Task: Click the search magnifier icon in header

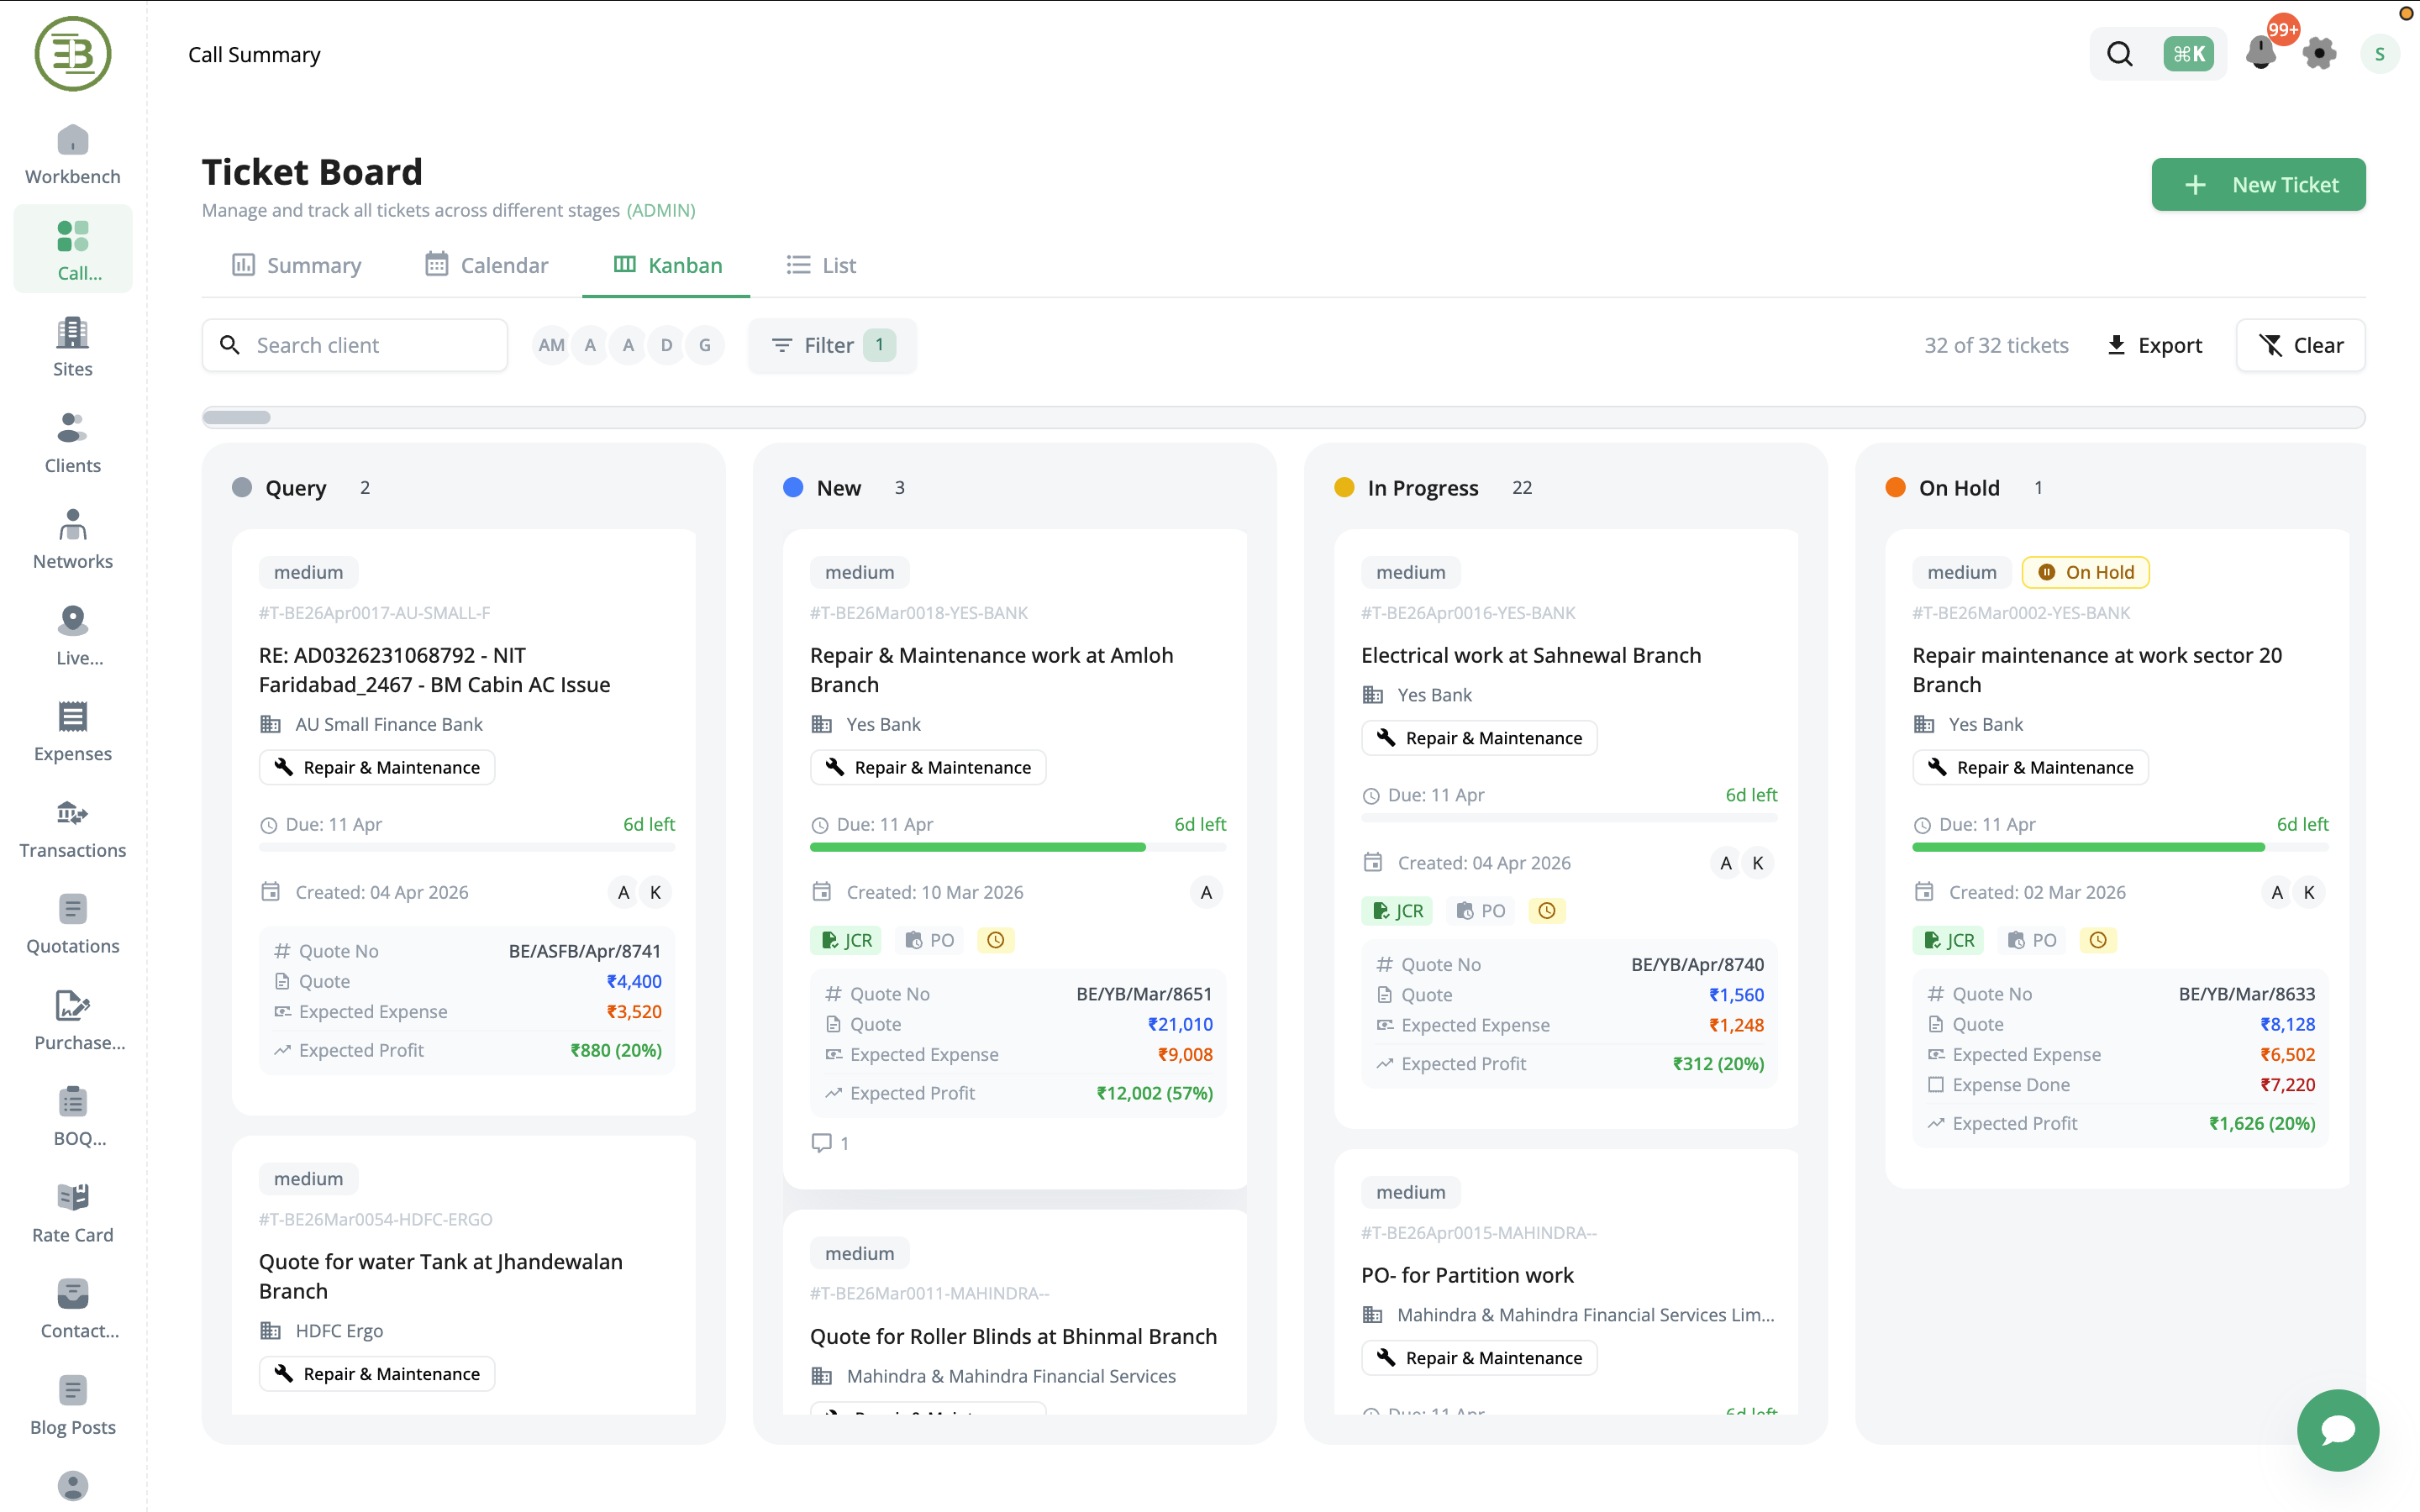Action: pos(2120,54)
